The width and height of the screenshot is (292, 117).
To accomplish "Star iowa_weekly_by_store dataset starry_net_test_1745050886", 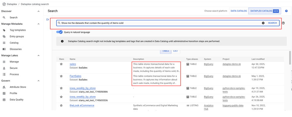I will pyautogui.click(x=61, y=88).
